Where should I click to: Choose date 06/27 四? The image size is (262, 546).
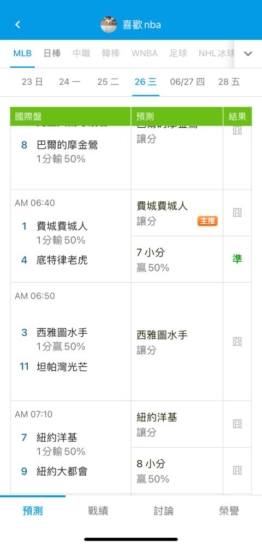click(187, 82)
